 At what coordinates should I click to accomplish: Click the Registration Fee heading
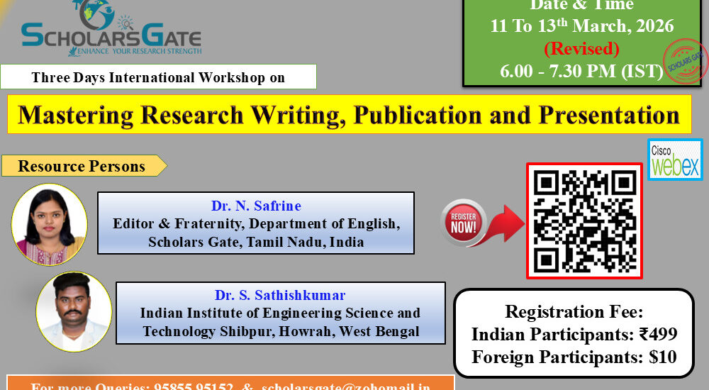point(574,311)
